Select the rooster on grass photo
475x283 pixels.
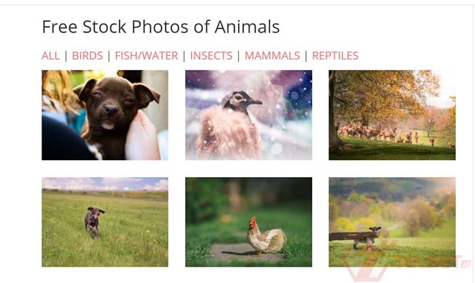[x=248, y=222]
